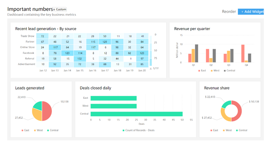Toggle Count of Records - Deals legend
The image size is (271, 147).
pyautogui.click(x=138, y=130)
